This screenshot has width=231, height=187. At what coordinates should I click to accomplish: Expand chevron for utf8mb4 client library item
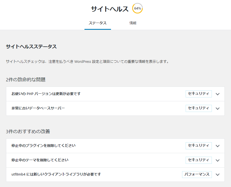(218, 175)
